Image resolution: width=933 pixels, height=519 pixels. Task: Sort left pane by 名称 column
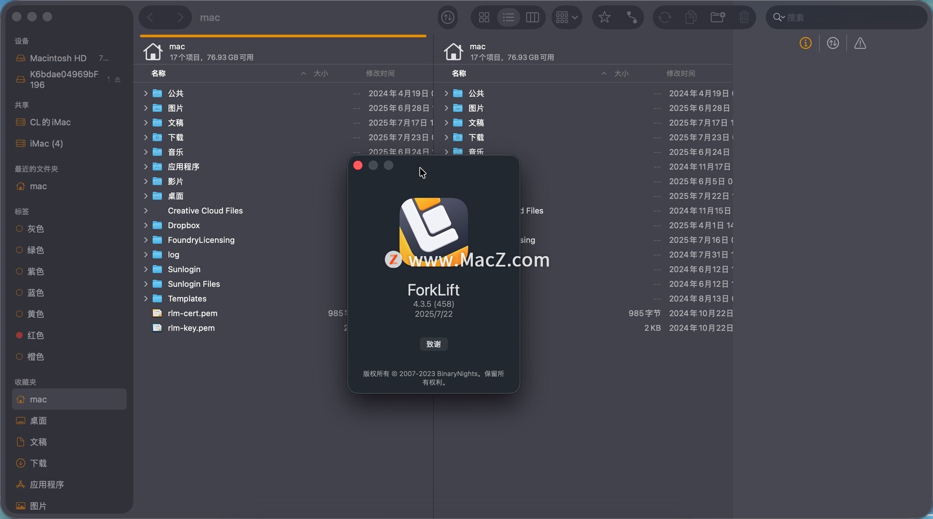[x=158, y=73]
